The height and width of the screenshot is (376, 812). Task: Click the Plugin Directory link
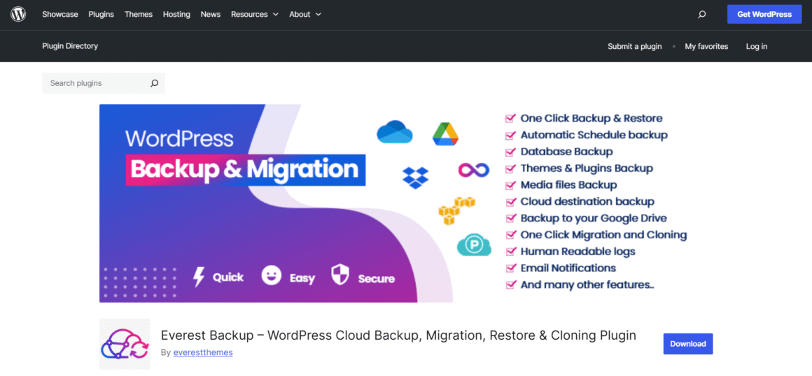click(x=70, y=46)
